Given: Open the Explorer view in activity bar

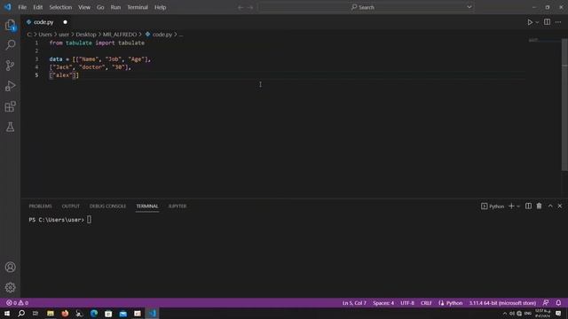Looking at the screenshot, I should tap(10, 25).
